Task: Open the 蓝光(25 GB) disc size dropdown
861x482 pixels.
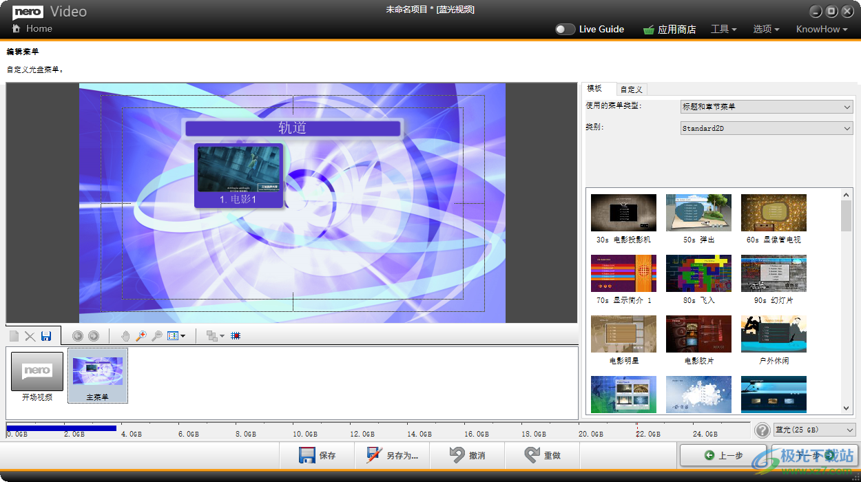Action: (x=814, y=430)
